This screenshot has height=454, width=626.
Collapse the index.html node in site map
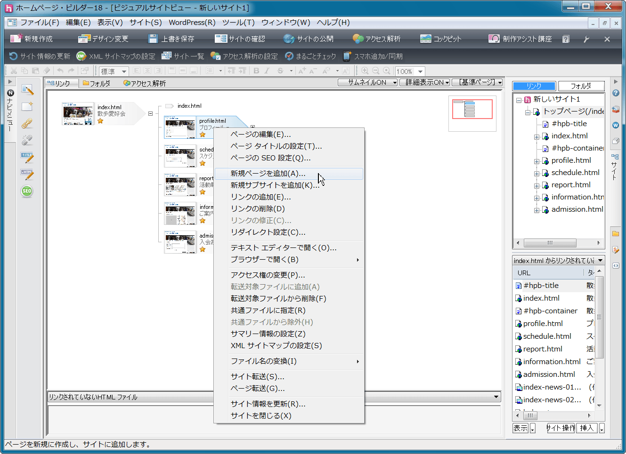point(150,113)
